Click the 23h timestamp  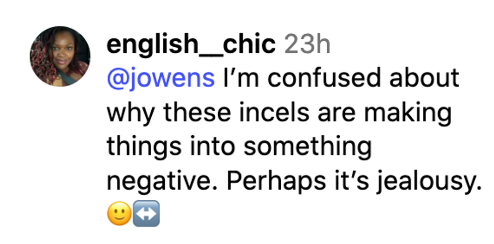click(307, 45)
